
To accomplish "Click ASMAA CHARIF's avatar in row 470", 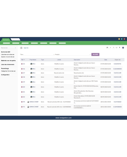I will click(x=28, y=102).
